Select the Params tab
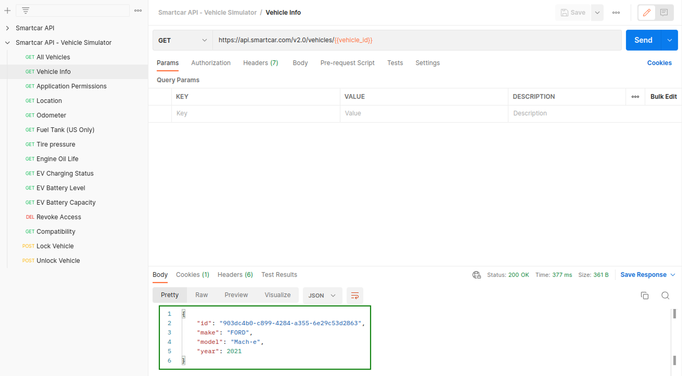 coord(168,63)
